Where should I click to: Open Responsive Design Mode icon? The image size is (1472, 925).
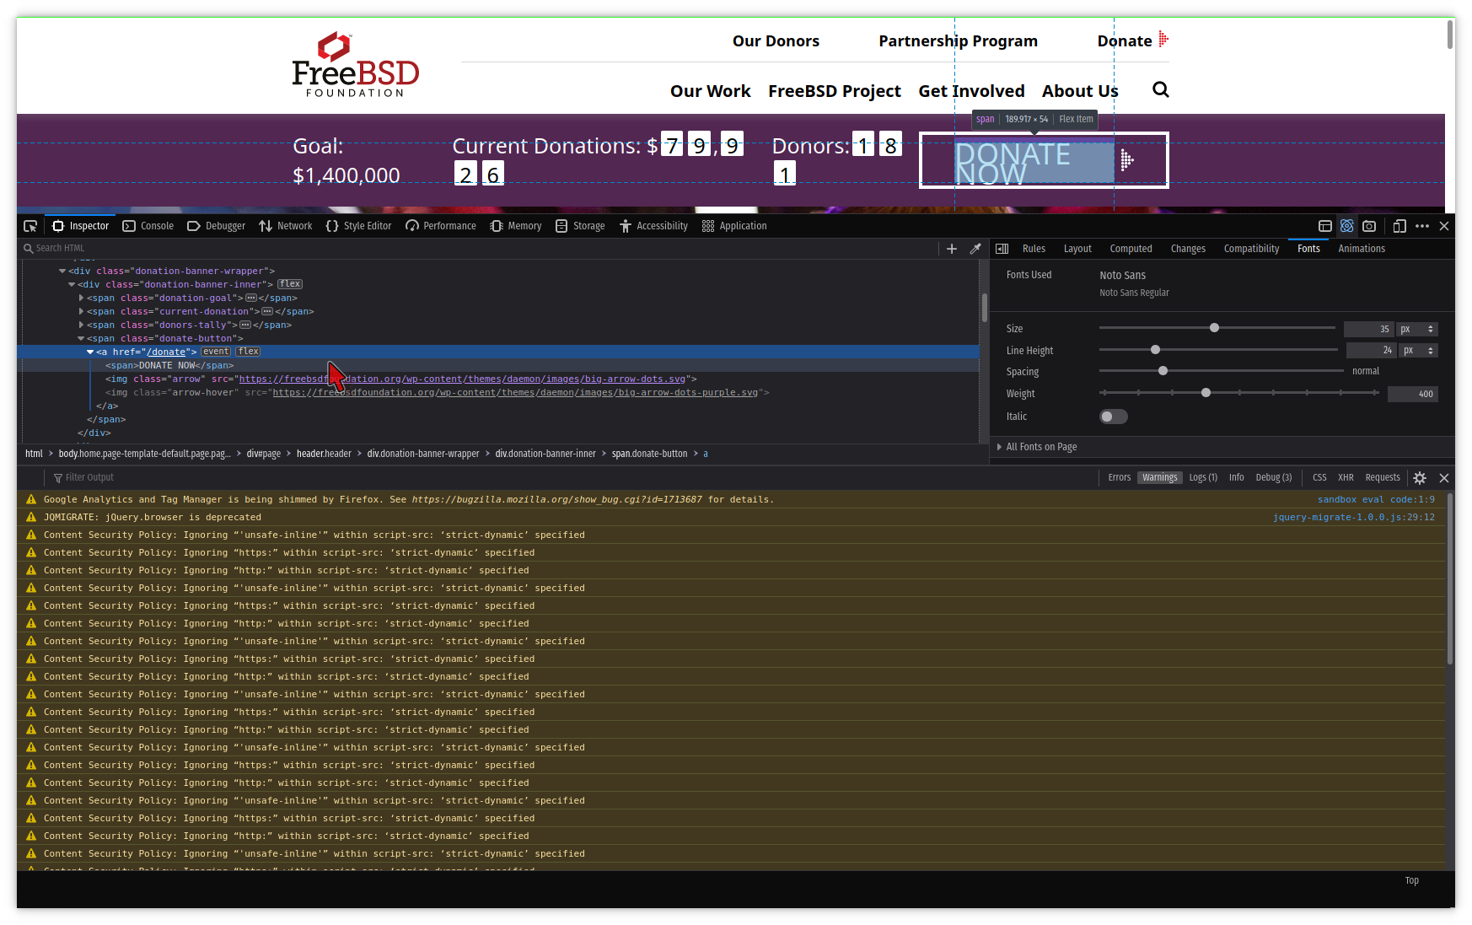[1399, 226]
